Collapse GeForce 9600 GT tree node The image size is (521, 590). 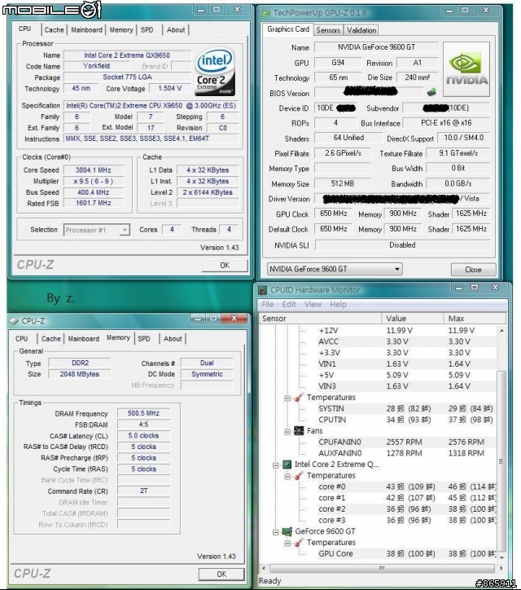point(275,532)
